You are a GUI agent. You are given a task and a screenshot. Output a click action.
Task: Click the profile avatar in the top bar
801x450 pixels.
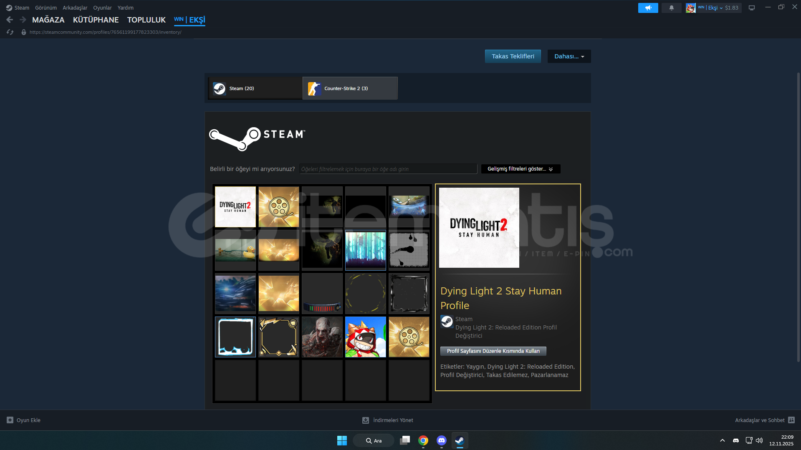[691, 8]
